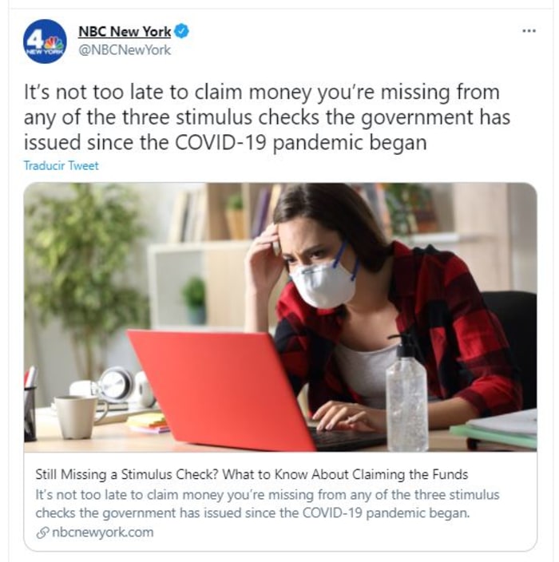The width and height of the screenshot is (559, 562).
Task: Open the NBC New York display name
Action: pyautogui.click(x=125, y=32)
